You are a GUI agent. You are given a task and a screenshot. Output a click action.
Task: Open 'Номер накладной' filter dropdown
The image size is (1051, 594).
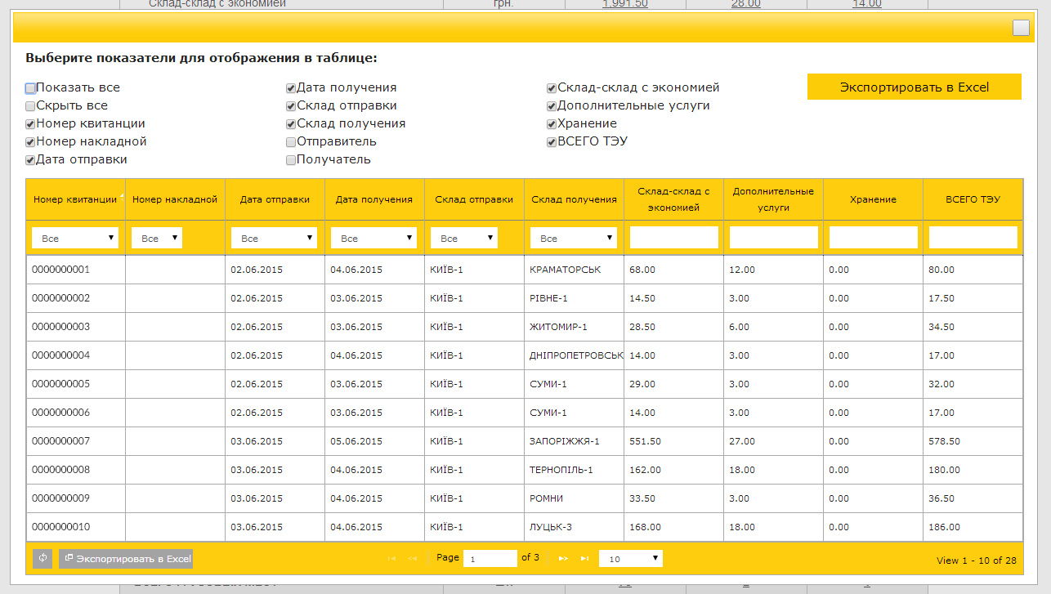[157, 238]
